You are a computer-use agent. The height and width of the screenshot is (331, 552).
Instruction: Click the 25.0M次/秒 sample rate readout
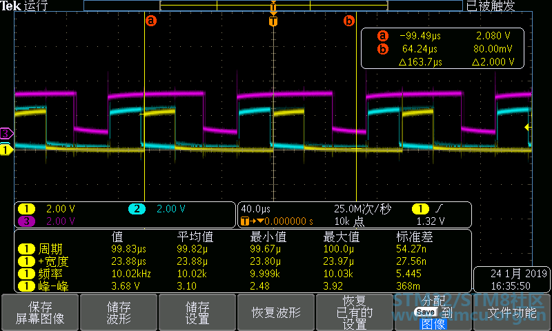(363, 209)
